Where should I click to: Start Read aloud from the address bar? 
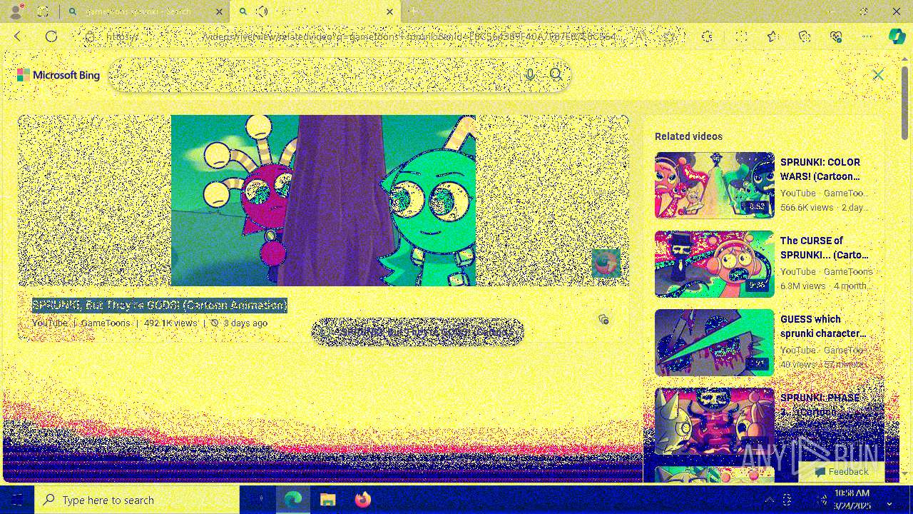641,36
